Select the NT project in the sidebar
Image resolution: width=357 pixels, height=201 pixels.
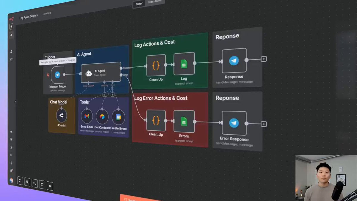(12, 60)
